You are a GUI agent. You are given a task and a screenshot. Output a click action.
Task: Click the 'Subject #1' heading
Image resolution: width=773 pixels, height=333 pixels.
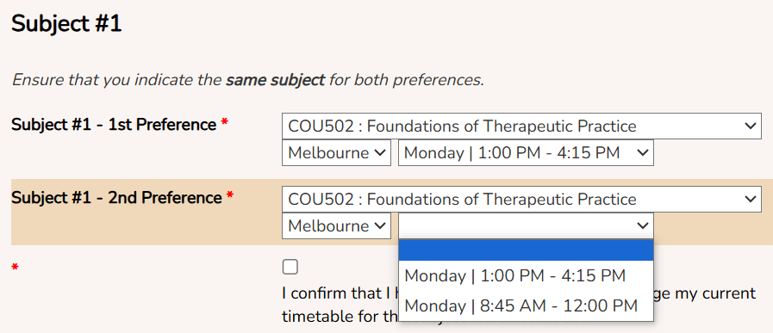pos(66,24)
